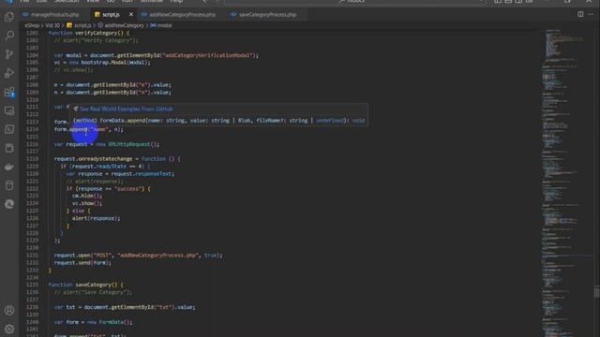600x337 pixels.
Task: Open the addNewCategory breadcrumb
Action: coord(121,25)
